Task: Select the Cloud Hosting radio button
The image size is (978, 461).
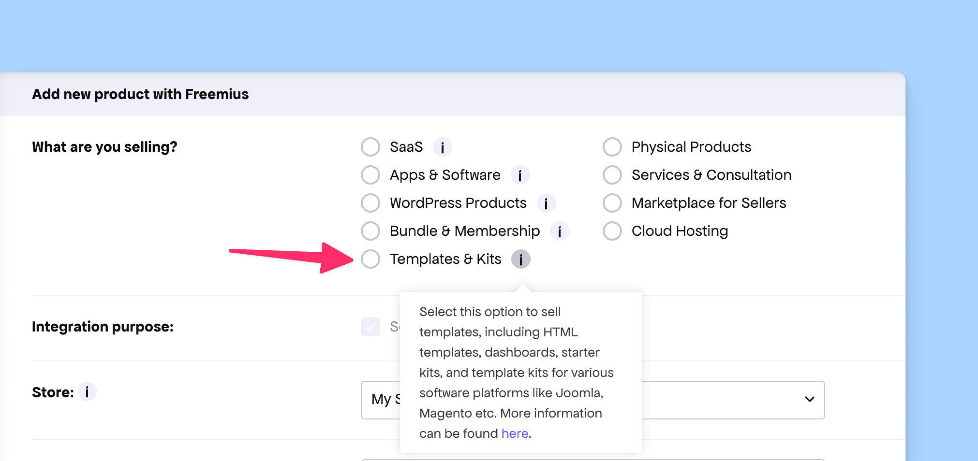Action: tap(612, 231)
